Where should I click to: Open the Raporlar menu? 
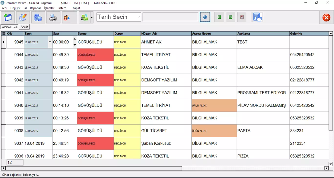click(35, 8)
